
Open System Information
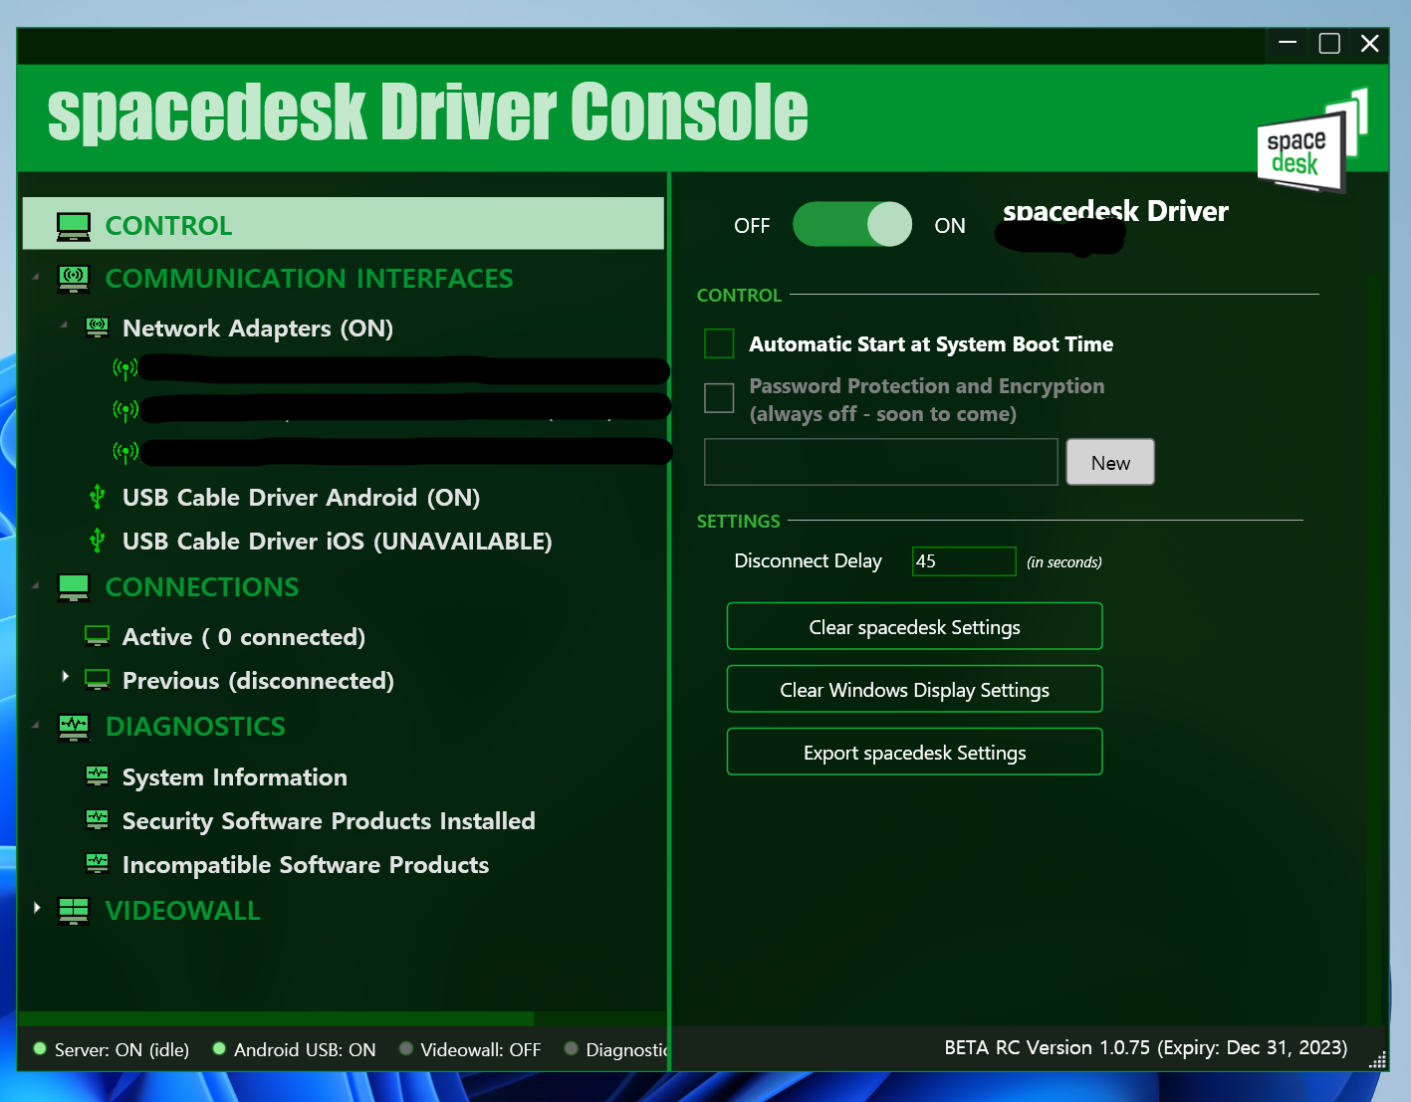click(x=235, y=777)
